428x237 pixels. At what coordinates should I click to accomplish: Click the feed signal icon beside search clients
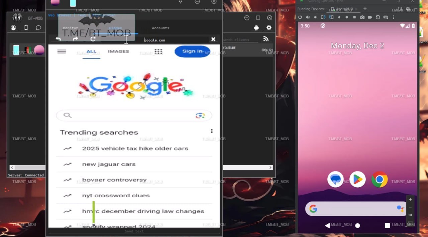point(266,39)
